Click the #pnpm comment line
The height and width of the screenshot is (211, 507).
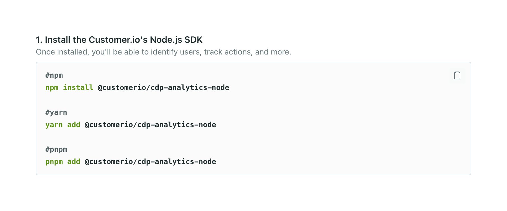click(56, 150)
